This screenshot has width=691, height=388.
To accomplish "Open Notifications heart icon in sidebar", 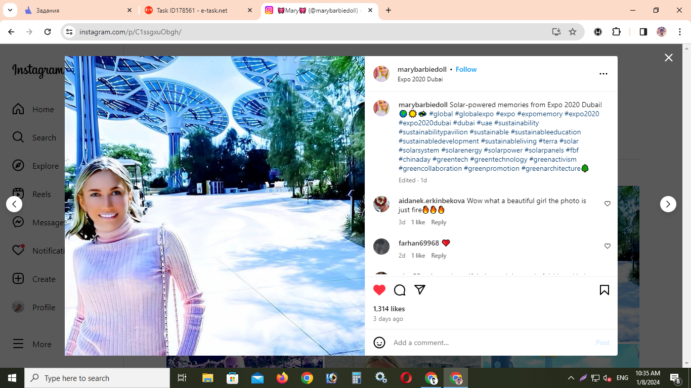I will (x=18, y=250).
